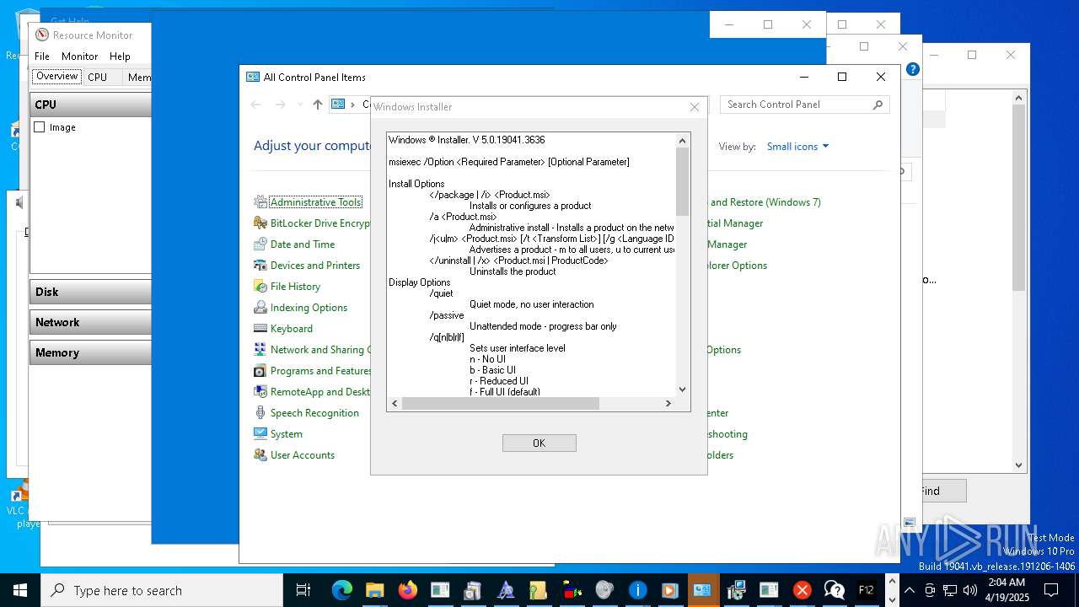Open the blue info icon on taskbar
Image resolution: width=1079 pixels, height=607 pixels.
click(x=637, y=590)
